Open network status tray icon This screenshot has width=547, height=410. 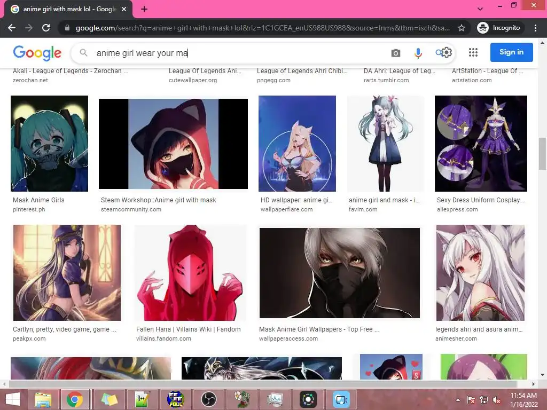[484, 399]
